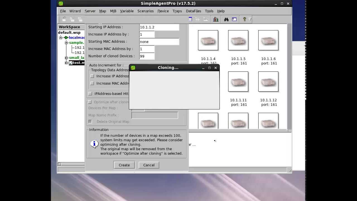Click the third greyed-out toolbar icon
The height and width of the screenshot is (201, 357).
point(80,19)
